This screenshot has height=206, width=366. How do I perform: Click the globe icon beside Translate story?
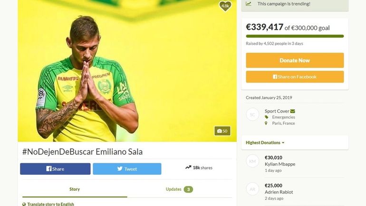[24, 204]
